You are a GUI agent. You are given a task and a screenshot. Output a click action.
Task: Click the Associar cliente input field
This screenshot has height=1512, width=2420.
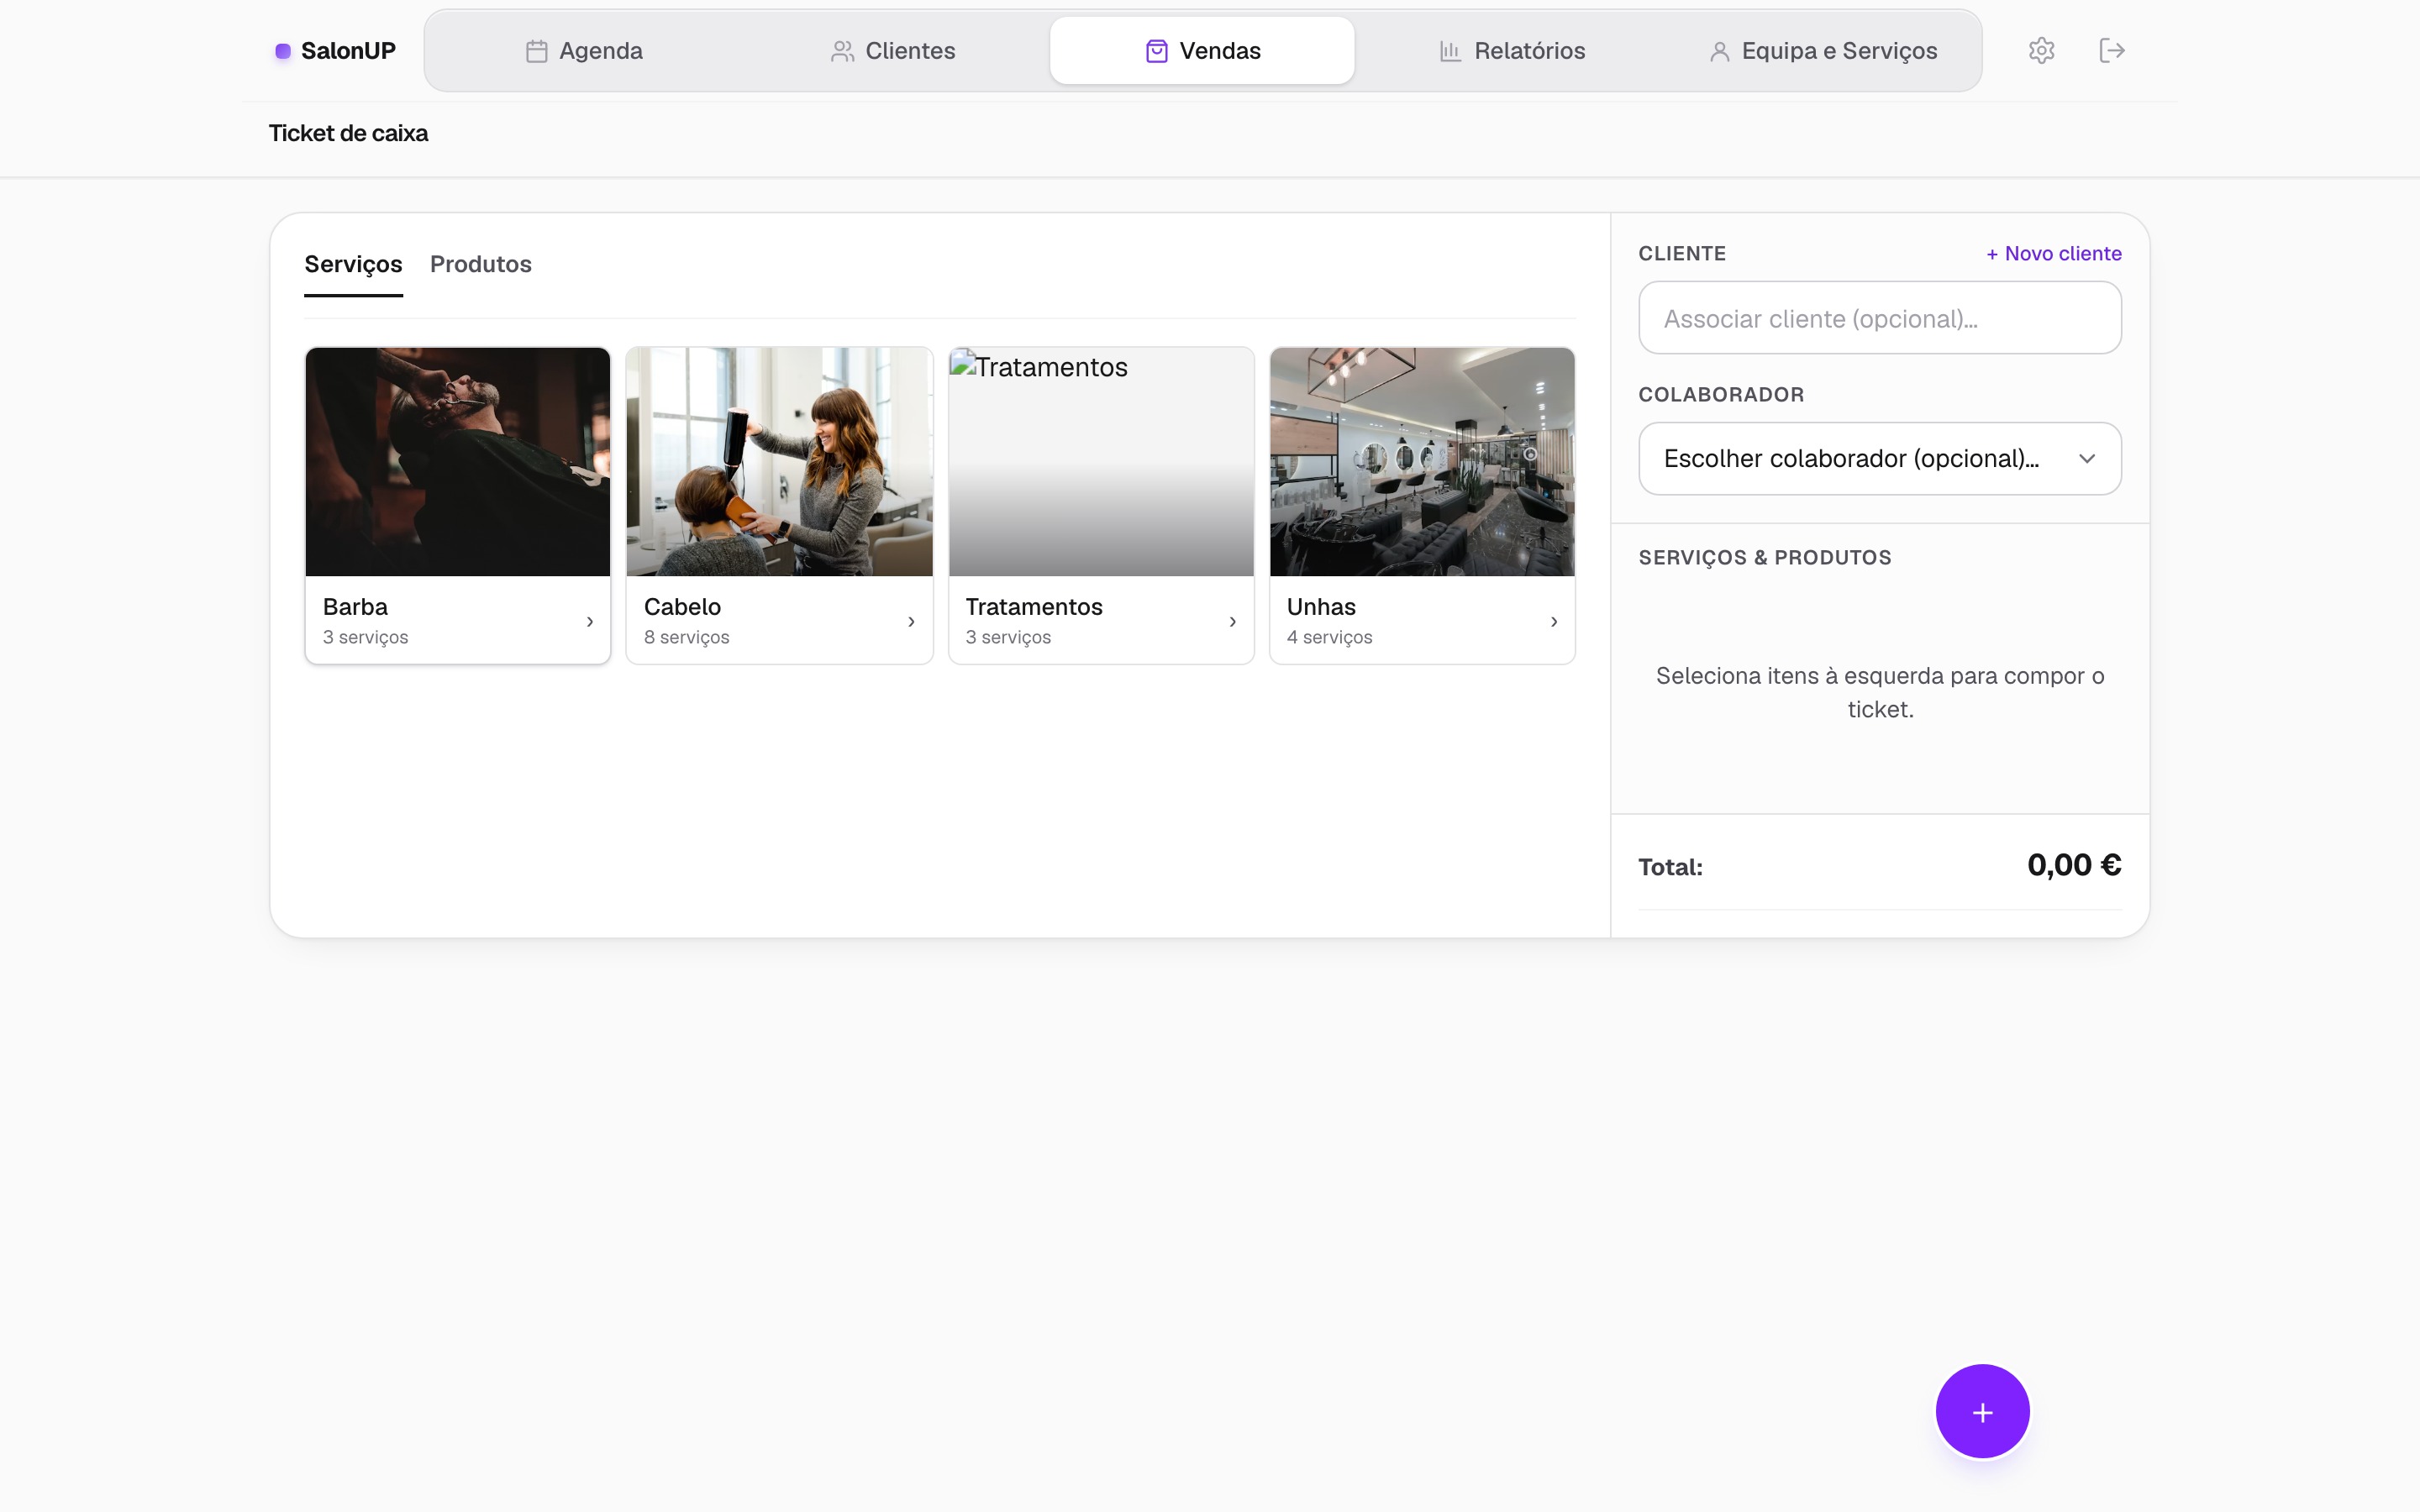click(1879, 318)
